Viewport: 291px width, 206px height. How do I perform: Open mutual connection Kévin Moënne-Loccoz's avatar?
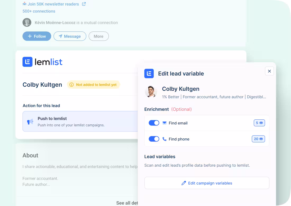[x=27, y=23]
